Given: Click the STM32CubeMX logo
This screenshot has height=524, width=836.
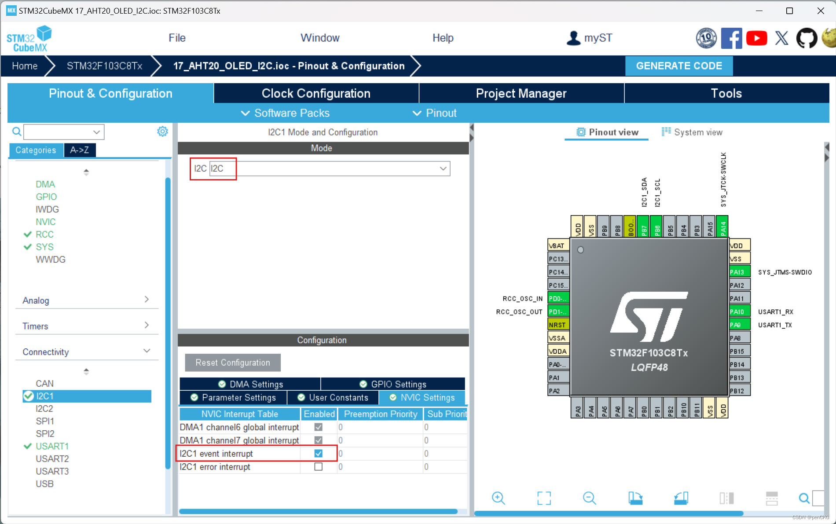Looking at the screenshot, I should 29,39.
